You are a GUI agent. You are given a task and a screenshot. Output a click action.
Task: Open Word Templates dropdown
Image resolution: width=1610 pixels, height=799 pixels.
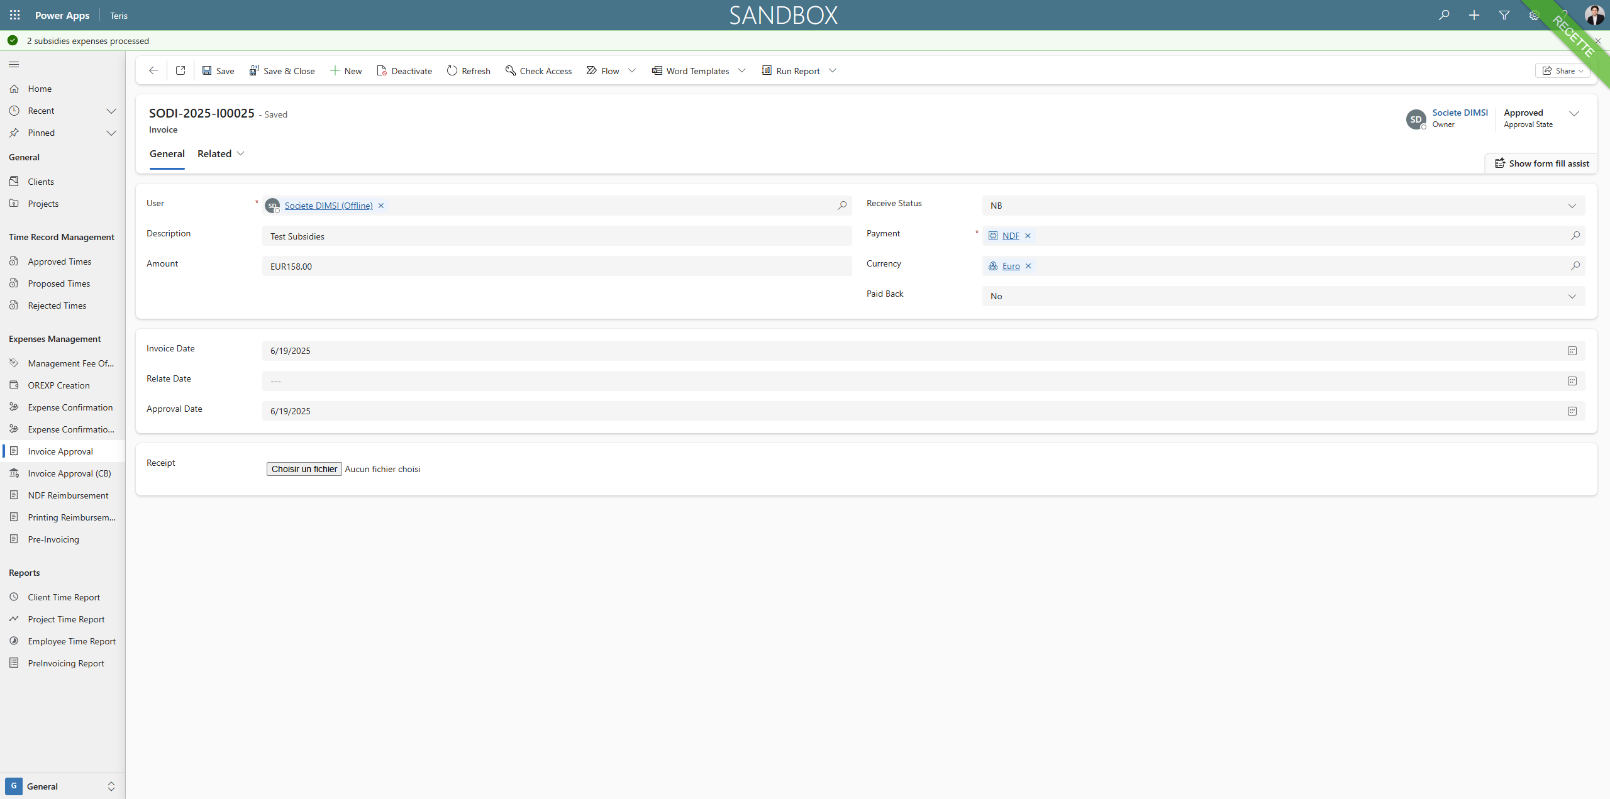tap(742, 70)
